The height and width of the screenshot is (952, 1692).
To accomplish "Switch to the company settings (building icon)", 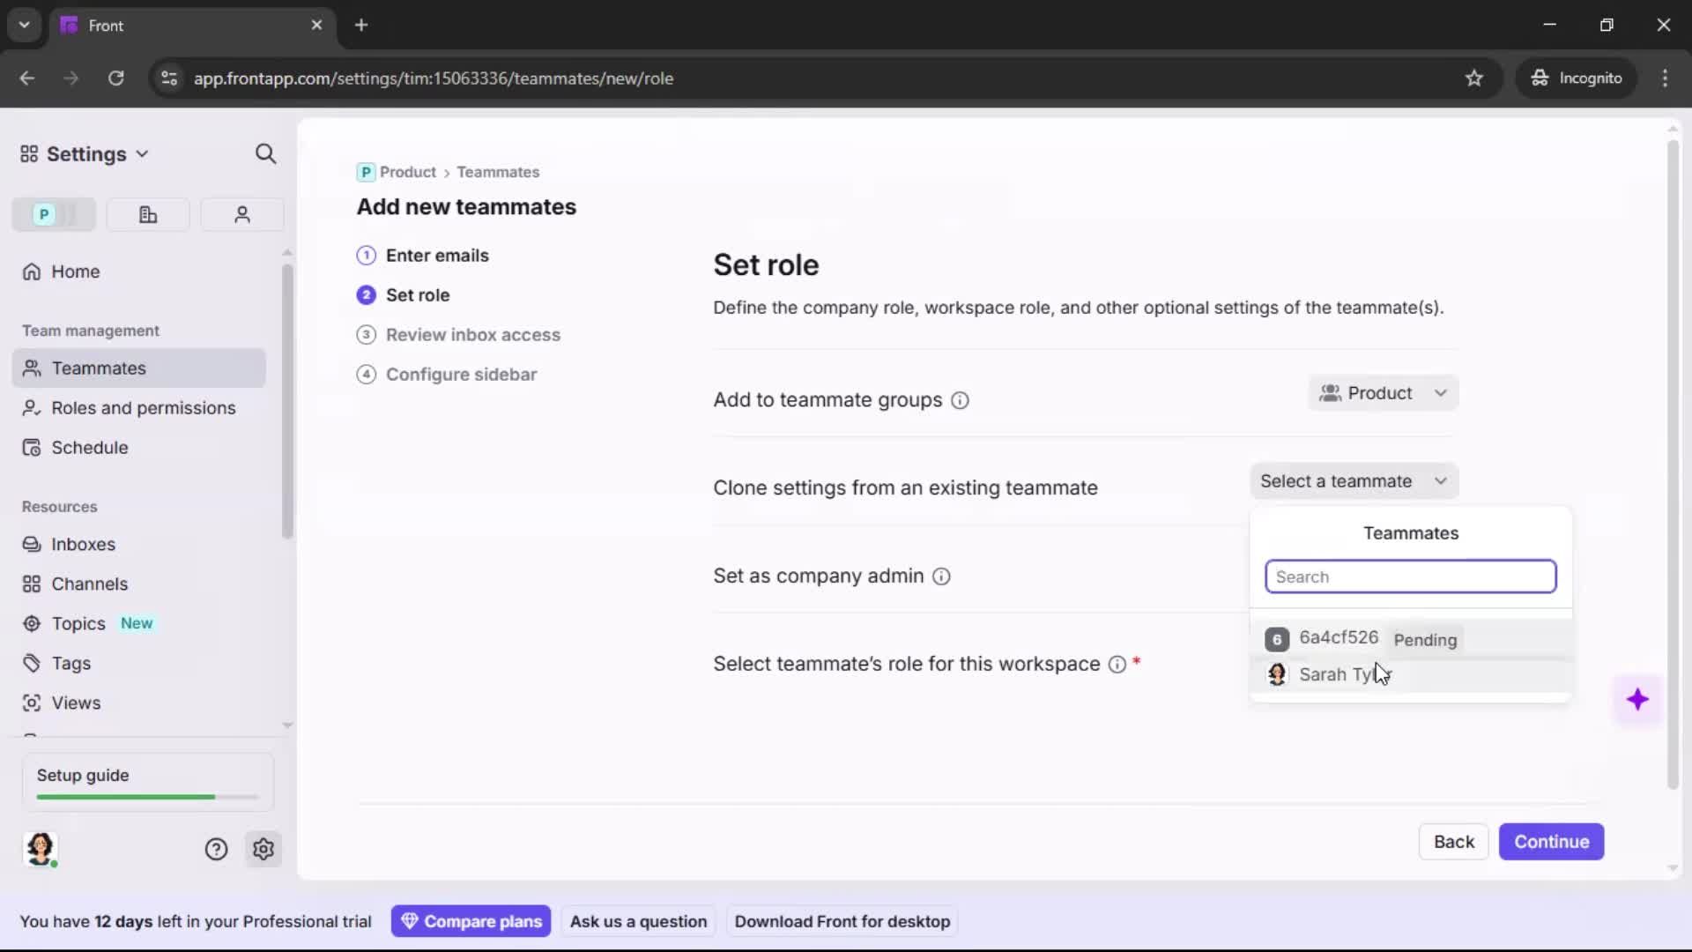I will (147, 214).
